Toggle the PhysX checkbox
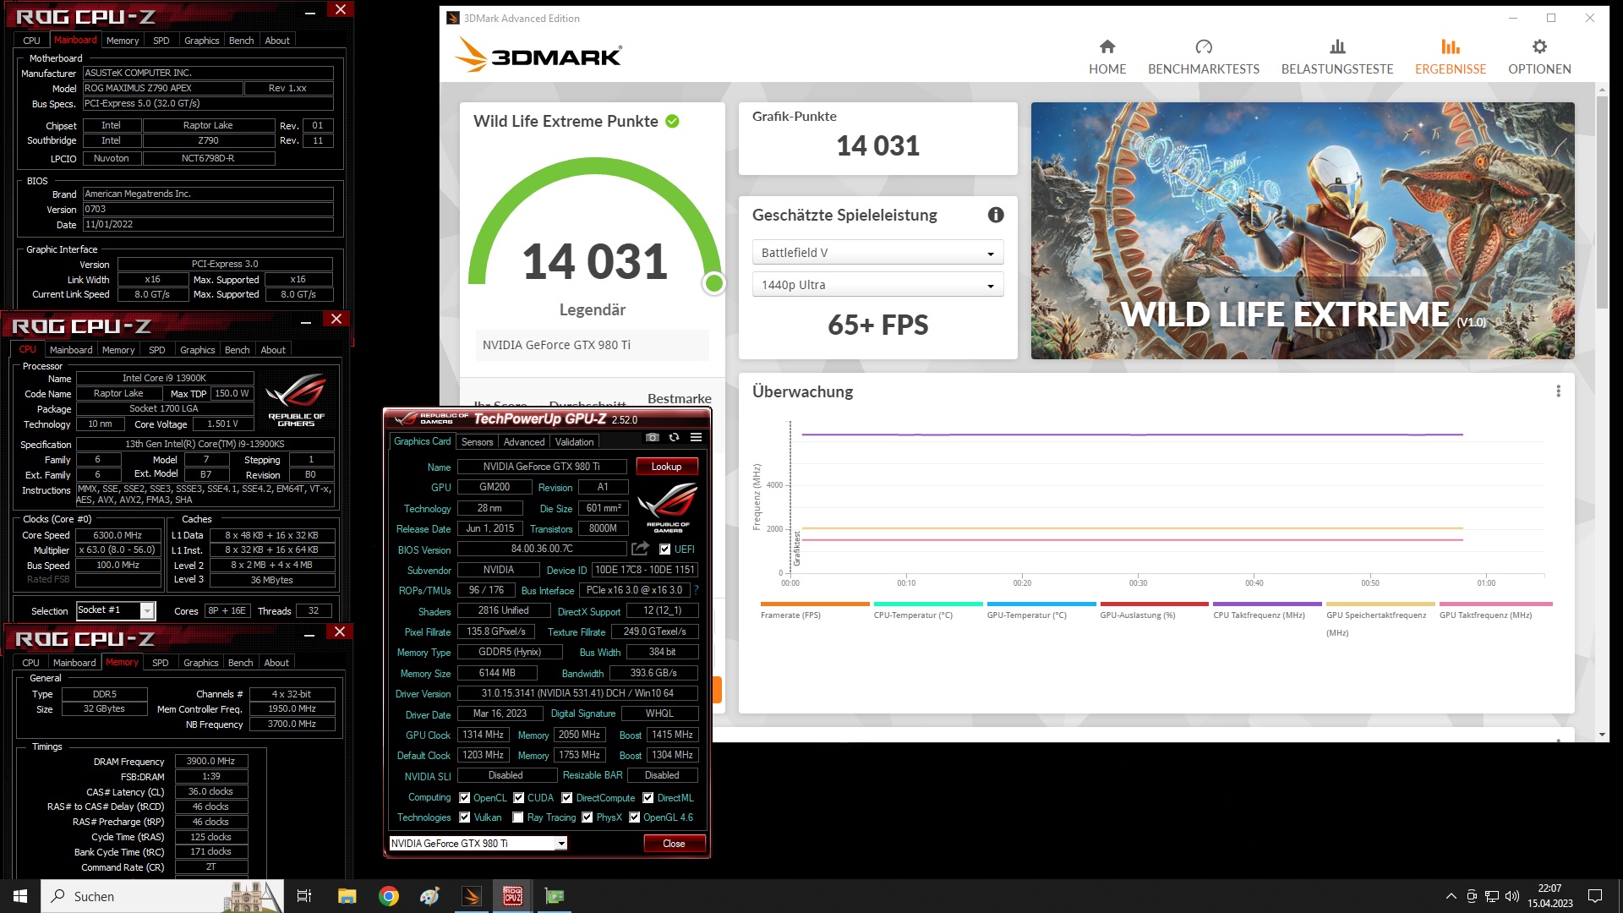 pos(587,817)
